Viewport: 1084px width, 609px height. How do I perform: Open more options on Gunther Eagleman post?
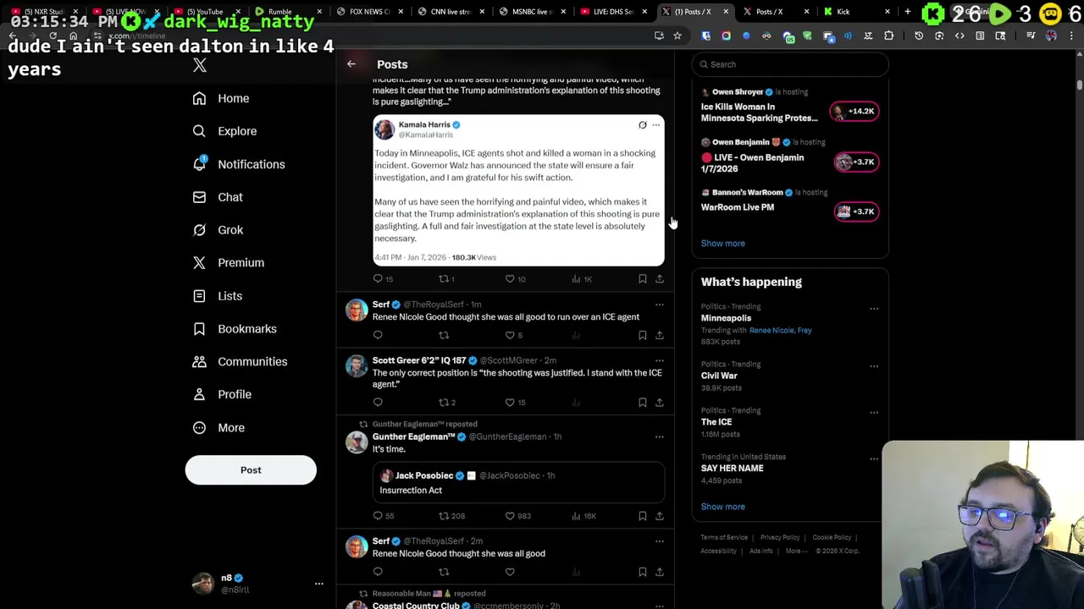660,436
